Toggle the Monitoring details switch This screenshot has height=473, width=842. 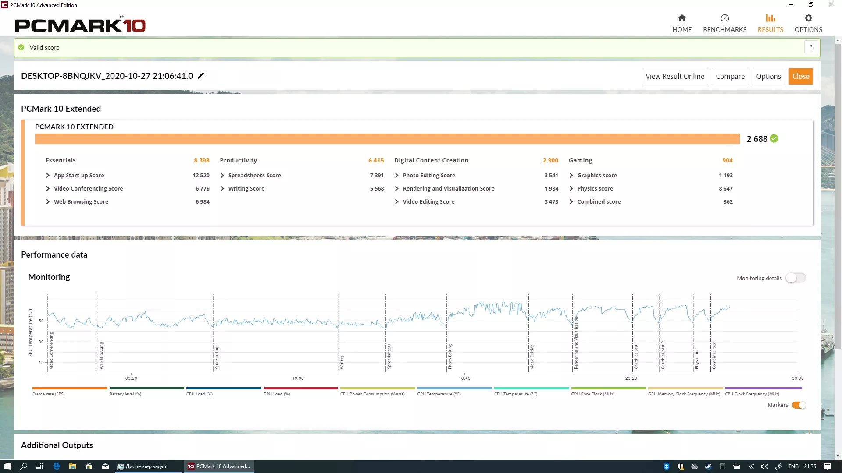click(796, 278)
